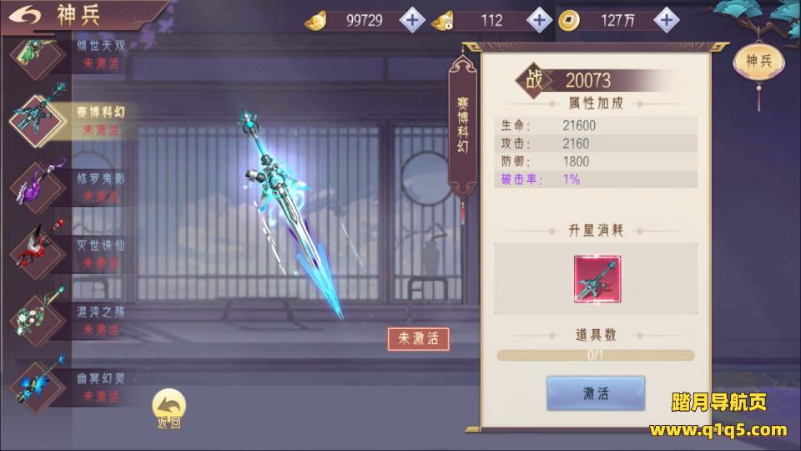Open the 神兵 lantern tab
Image resolution: width=801 pixels, height=451 pixels.
point(758,62)
